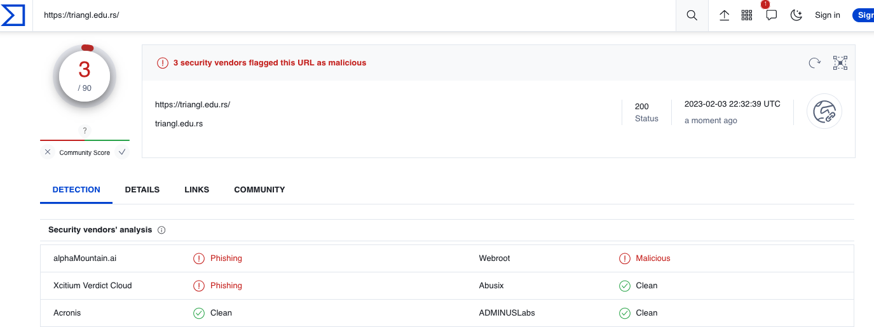This screenshot has height=327, width=874.
Task: Click the magnifier search icon
Action: click(x=692, y=15)
